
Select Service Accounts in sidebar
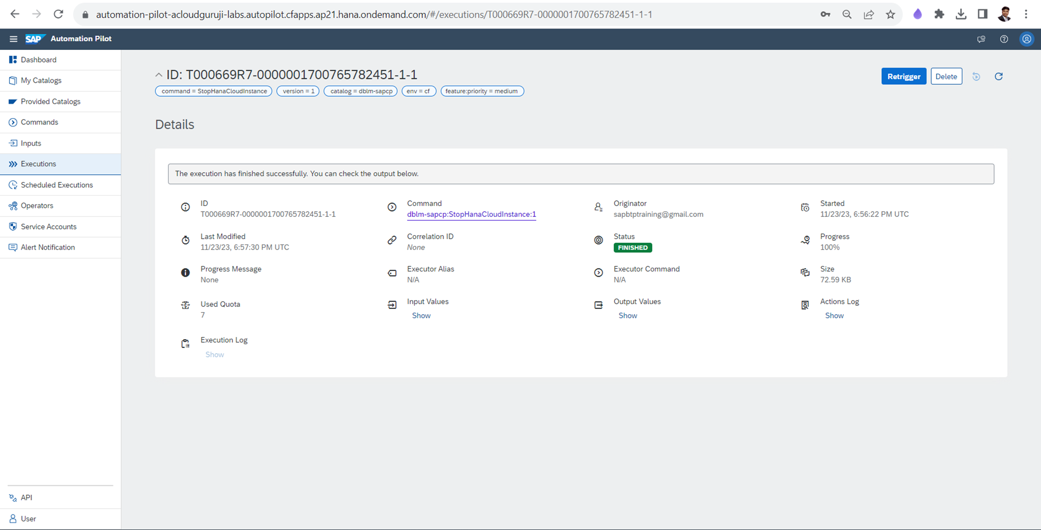(48, 227)
